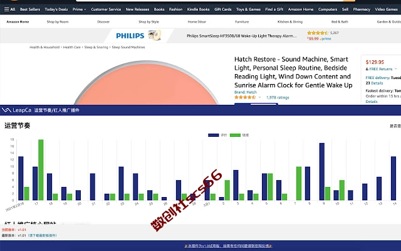401x251 pixels.
Task: Go to Customer Service
Action: pyautogui.click(x=106, y=9)
